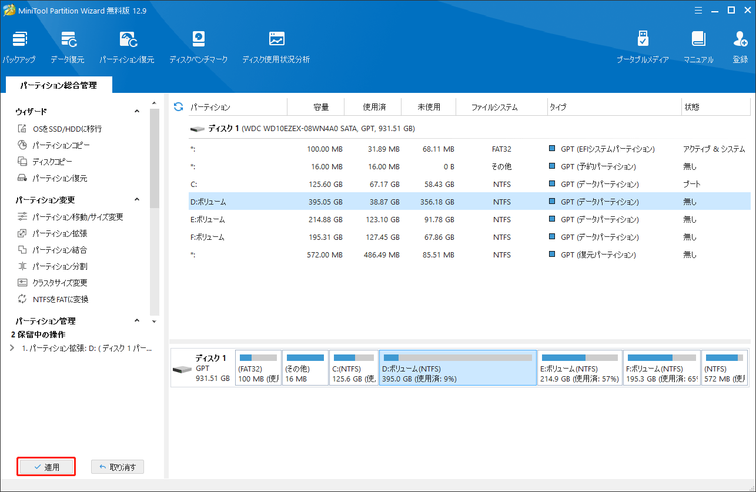The width and height of the screenshot is (756, 492).
Task: Create ブータブルメディア bootable media
Action: point(643,47)
